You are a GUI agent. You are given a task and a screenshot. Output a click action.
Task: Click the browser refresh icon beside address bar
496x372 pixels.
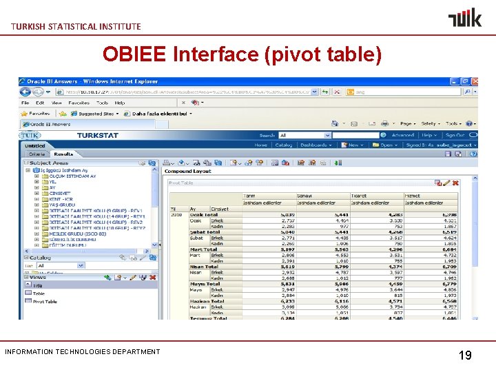coord(325,92)
